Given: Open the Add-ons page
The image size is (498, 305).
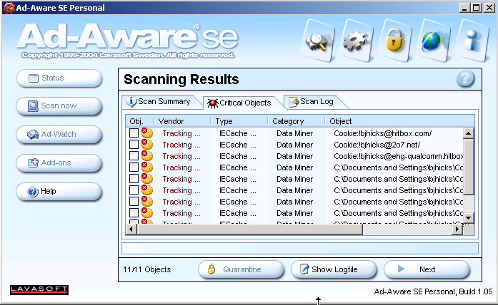Looking at the screenshot, I should click(59, 162).
